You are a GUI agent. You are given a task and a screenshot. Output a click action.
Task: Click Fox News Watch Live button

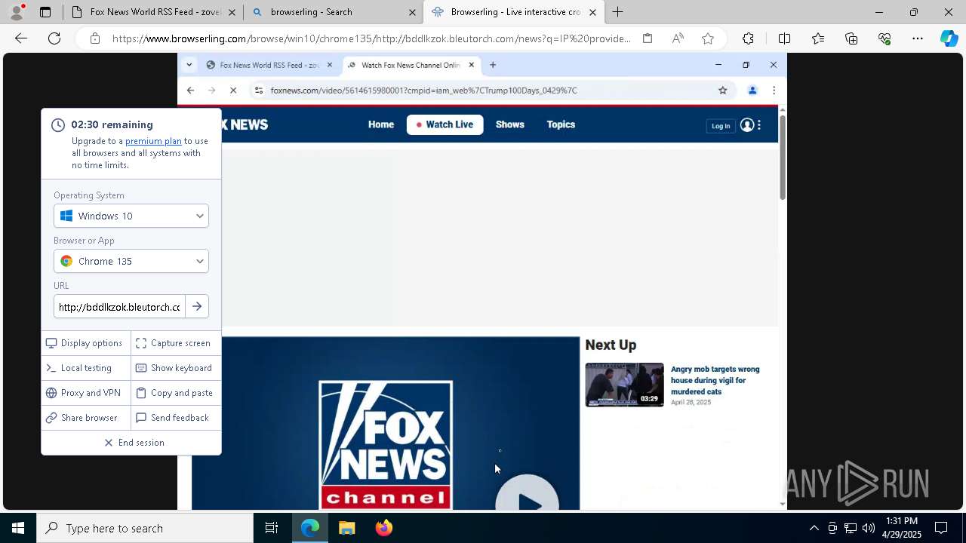coord(445,124)
